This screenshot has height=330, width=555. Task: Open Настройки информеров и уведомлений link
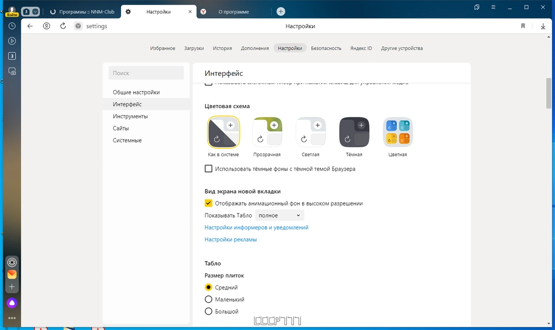(x=256, y=227)
